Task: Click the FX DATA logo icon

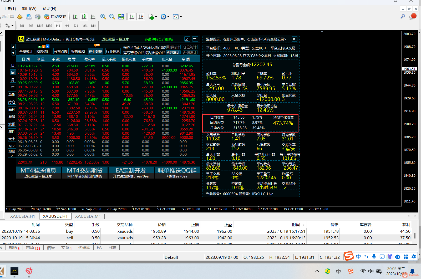Action: pos(21,39)
